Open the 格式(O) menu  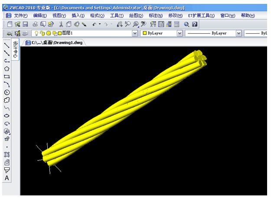coord(97,16)
